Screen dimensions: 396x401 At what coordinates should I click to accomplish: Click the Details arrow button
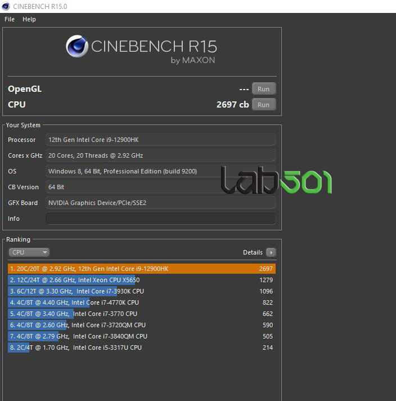[271, 252]
